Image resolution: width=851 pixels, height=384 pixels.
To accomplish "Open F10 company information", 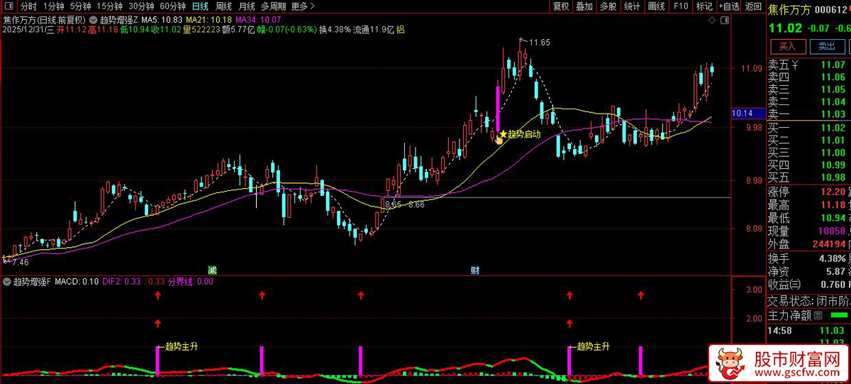I will click(x=681, y=6).
